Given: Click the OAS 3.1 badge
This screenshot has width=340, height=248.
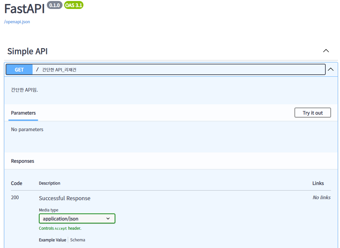Looking at the screenshot, I should [74, 5].
